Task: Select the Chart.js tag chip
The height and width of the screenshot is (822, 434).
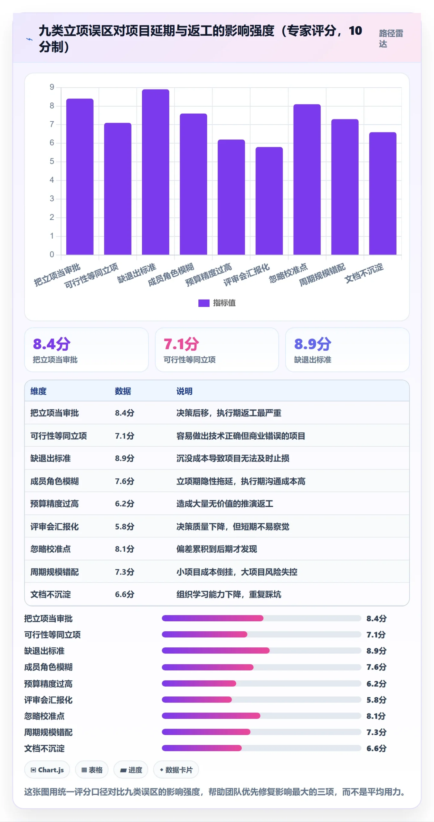Action: [x=47, y=770]
